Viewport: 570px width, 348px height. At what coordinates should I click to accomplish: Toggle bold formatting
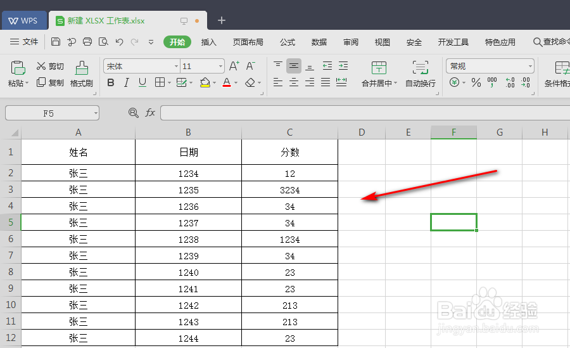[111, 82]
